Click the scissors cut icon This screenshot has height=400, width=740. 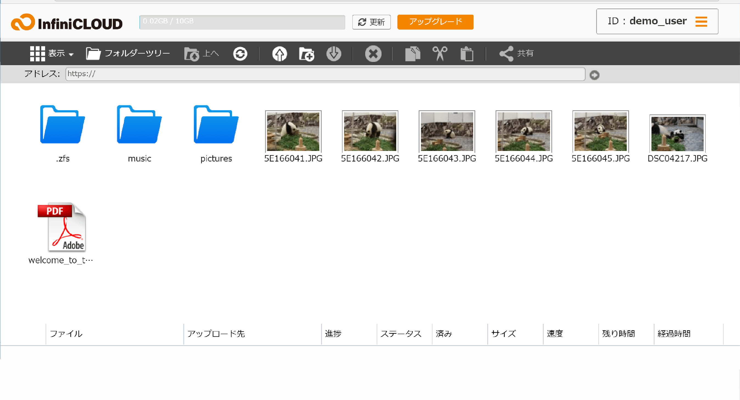[440, 54]
